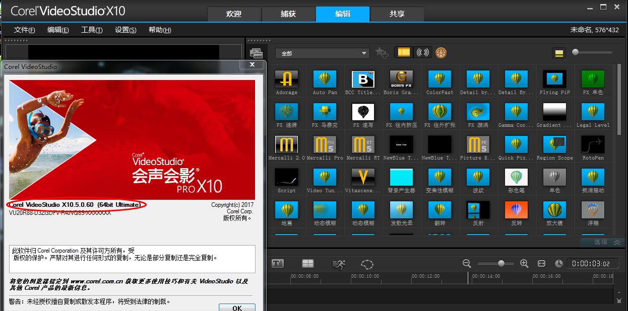
Task: Select the 放大镜 magnifier filter
Action: tap(554, 210)
